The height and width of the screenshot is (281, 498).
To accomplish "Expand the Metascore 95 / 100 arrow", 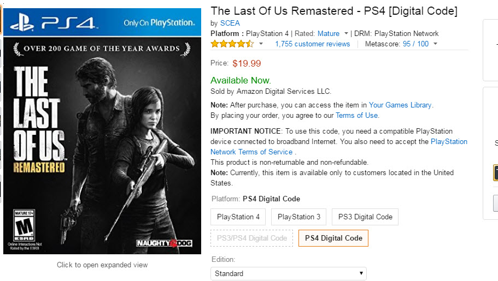I will pos(435,44).
